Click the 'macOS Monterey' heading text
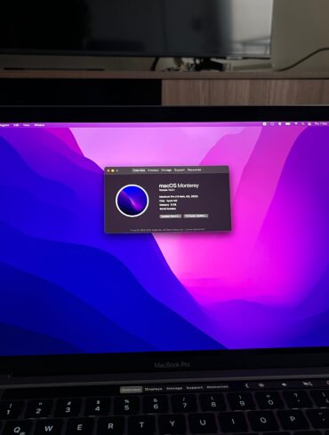Screen dimensions: 329x435 coord(179,186)
